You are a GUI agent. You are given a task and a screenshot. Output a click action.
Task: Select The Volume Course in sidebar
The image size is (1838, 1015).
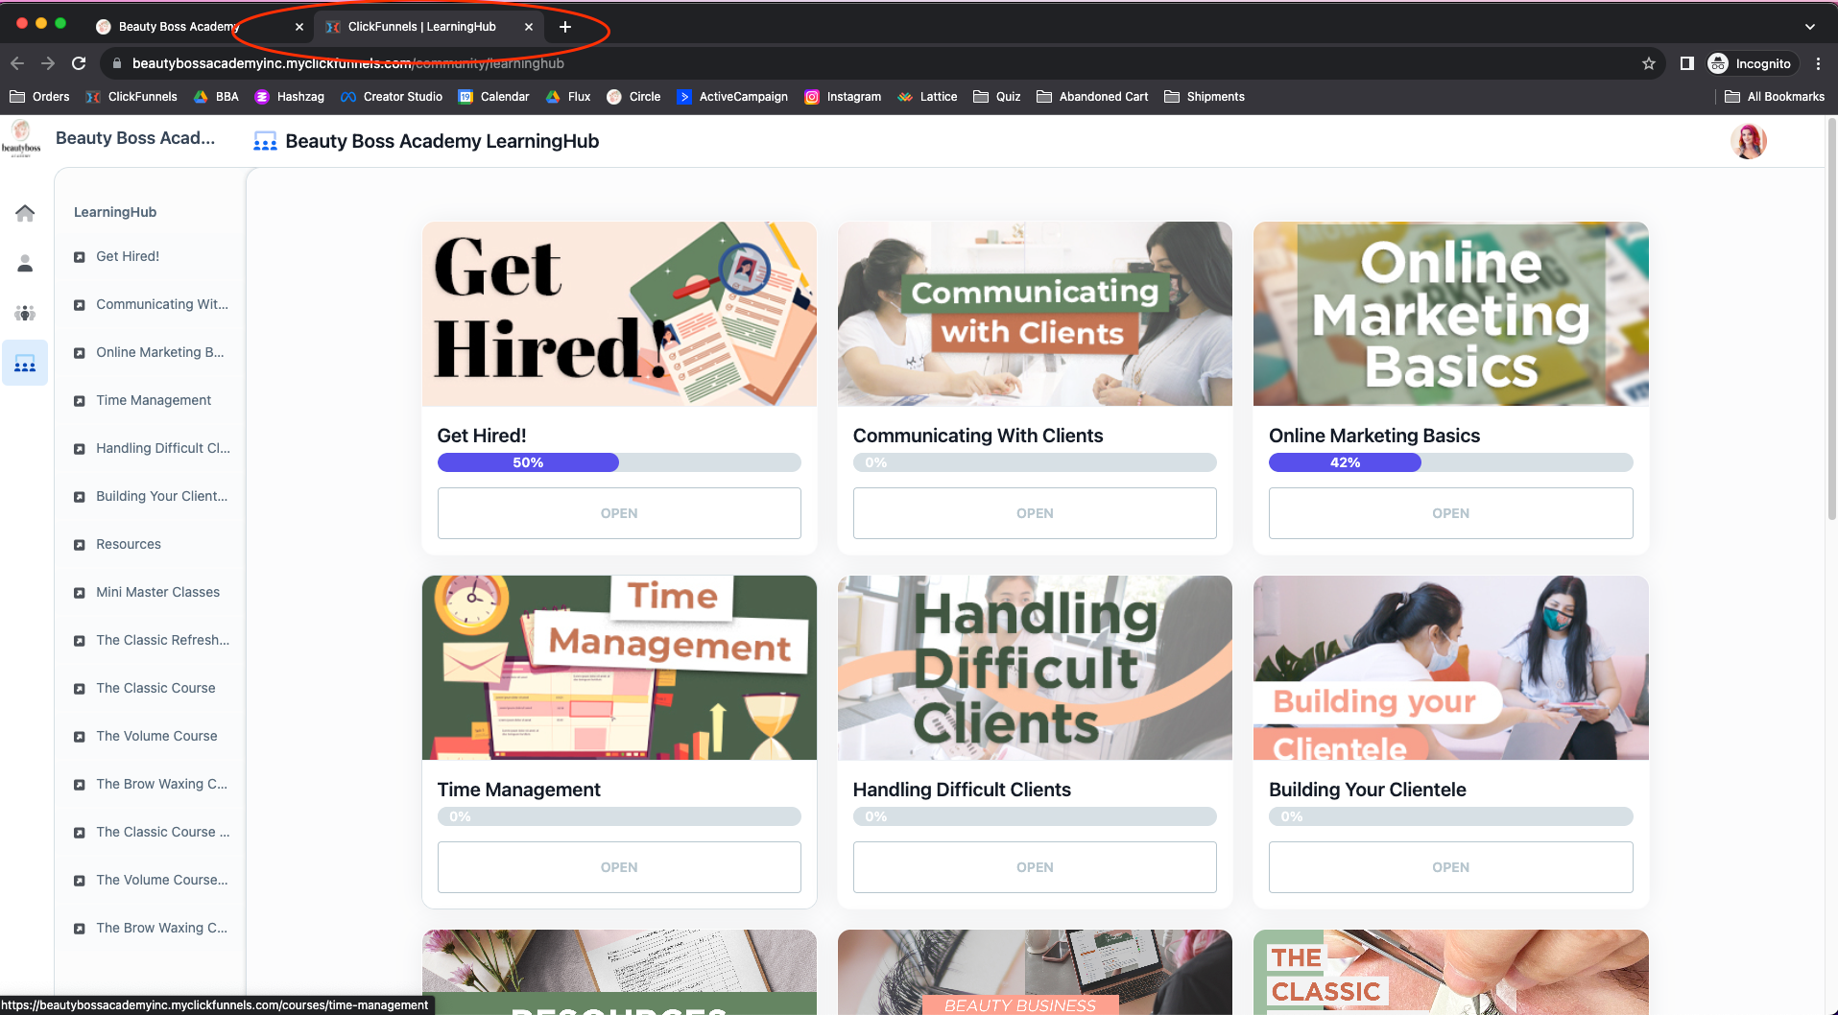(x=156, y=736)
